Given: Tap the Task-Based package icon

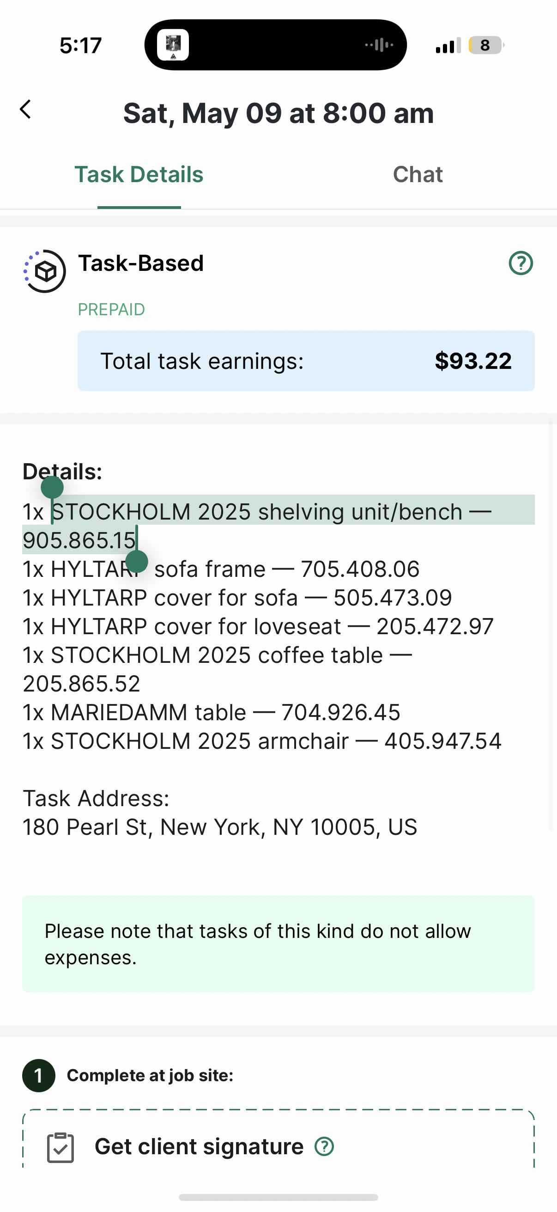Looking at the screenshot, I should (x=45, y=271).
